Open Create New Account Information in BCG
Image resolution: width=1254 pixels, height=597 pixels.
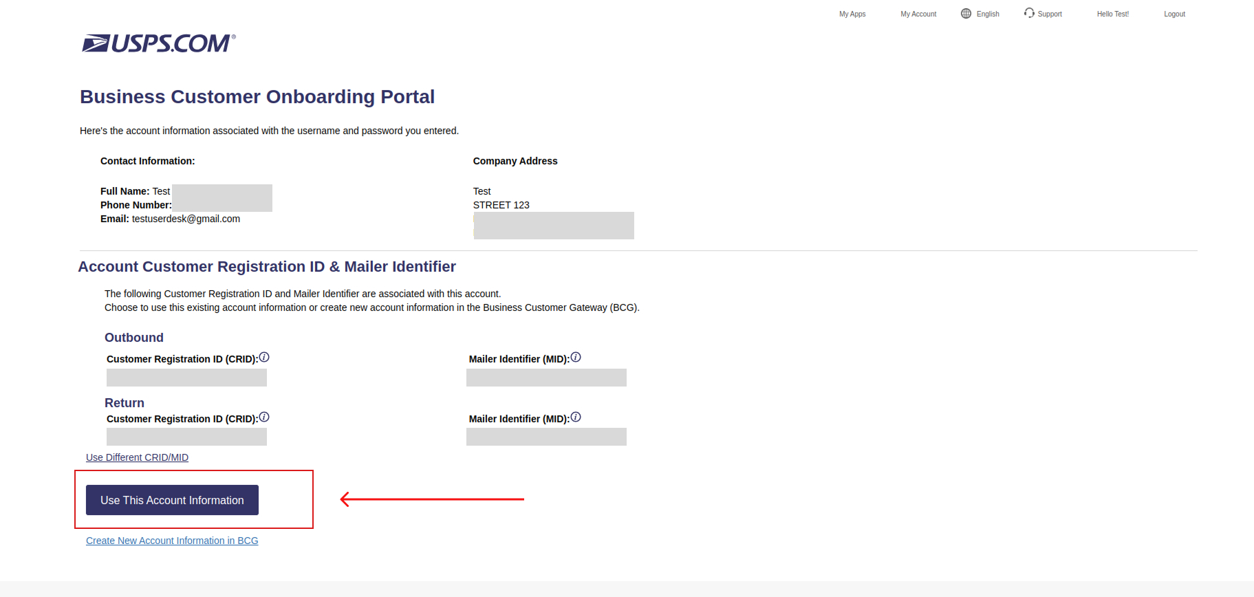pyautogui.click(x=172, y=541)
